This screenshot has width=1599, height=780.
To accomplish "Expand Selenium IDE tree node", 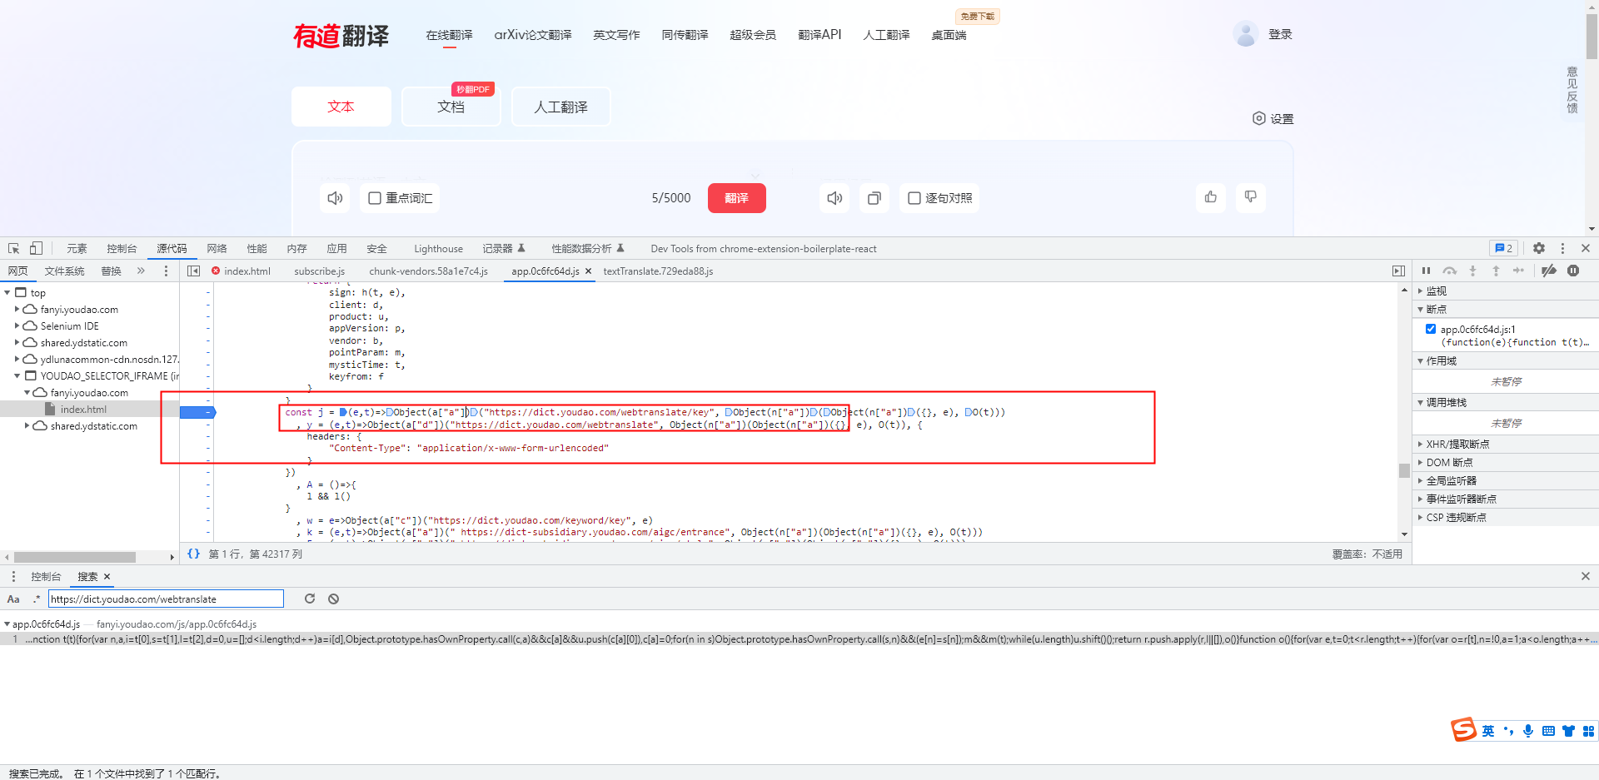I will pyautogui.click(x=17, y=325).
